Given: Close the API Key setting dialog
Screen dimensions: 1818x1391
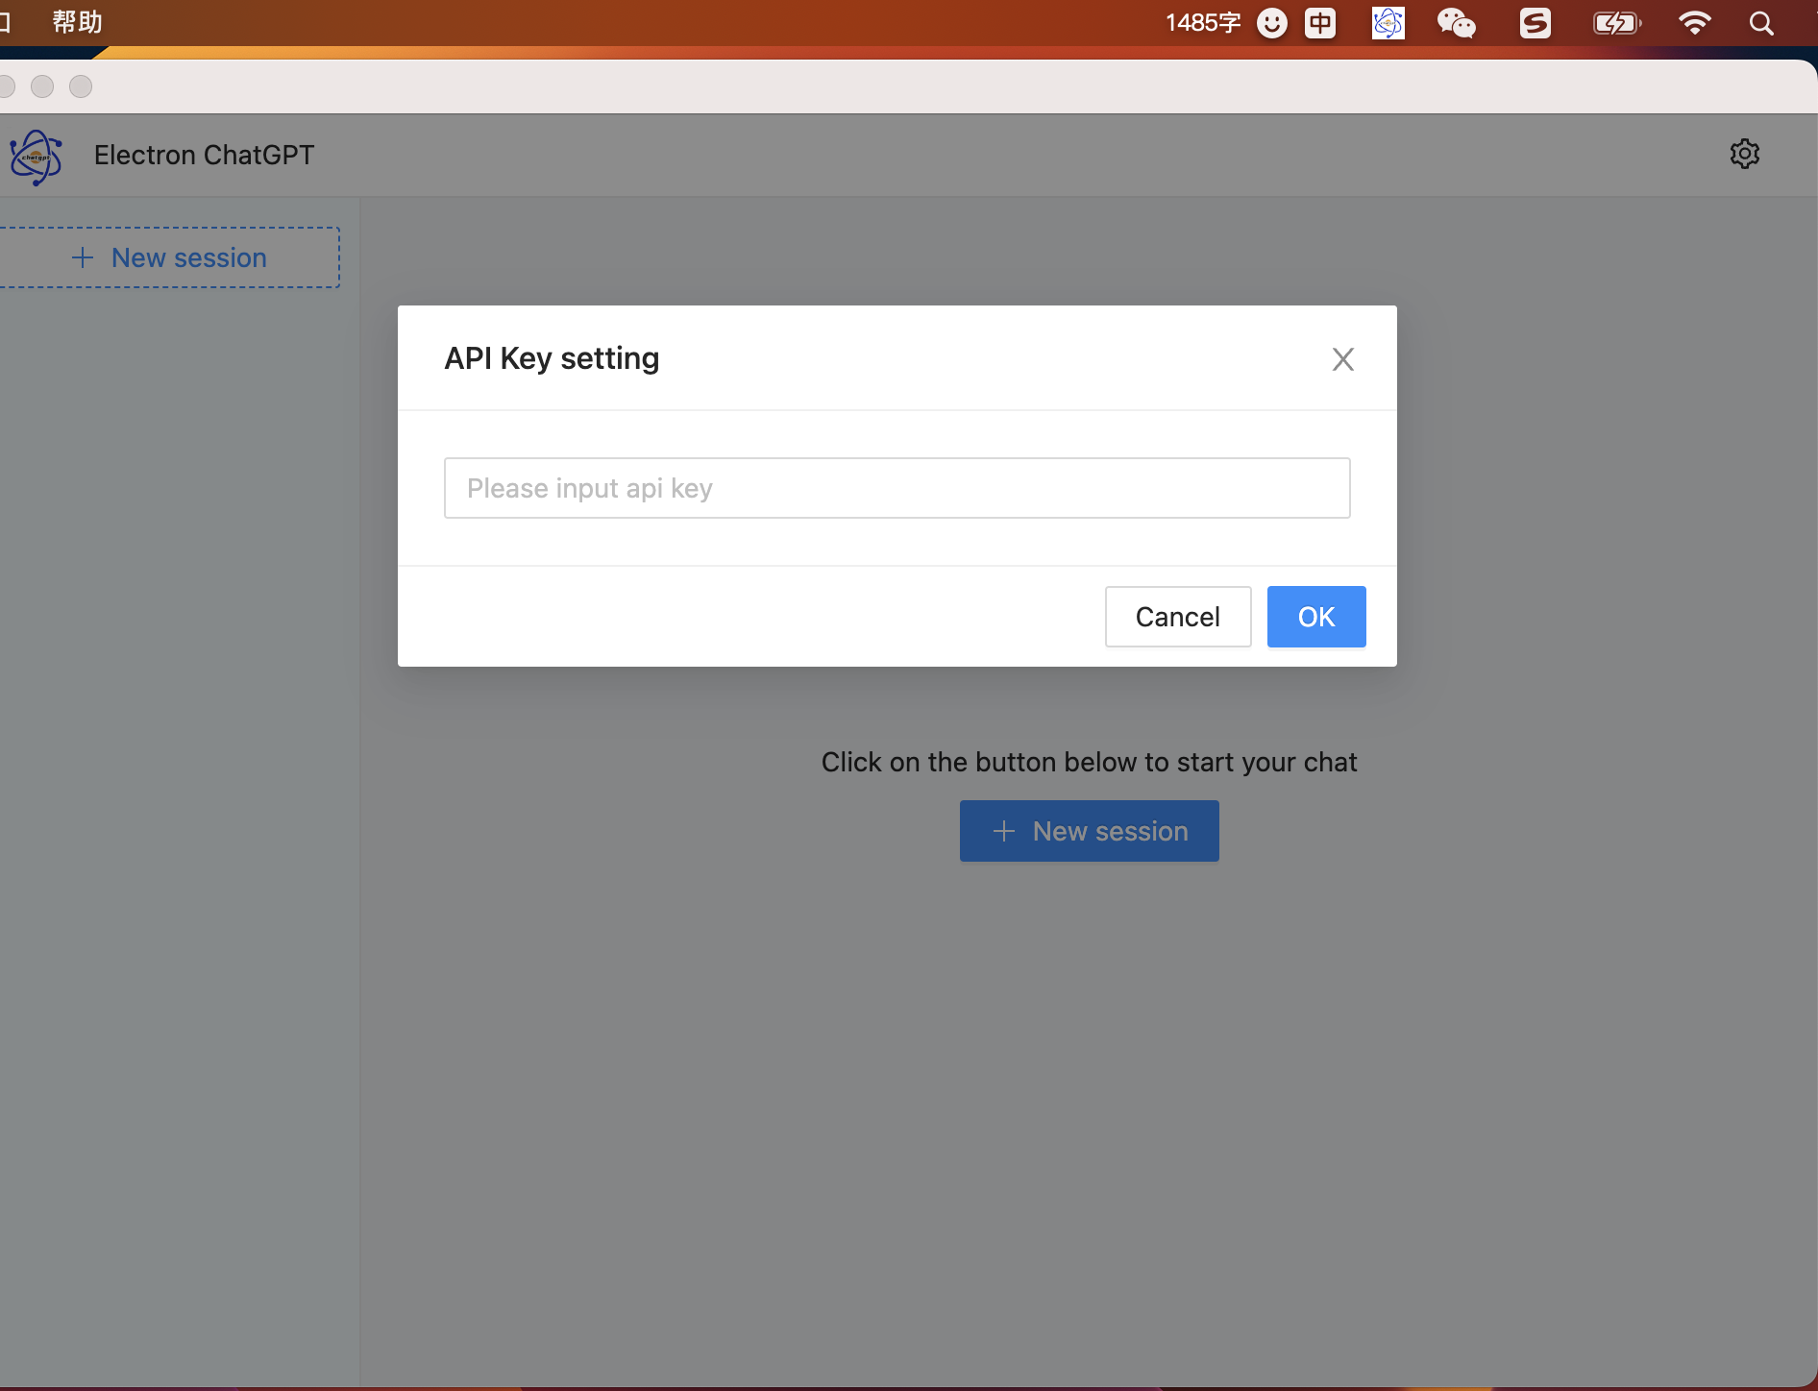Looking at the screenshot, I should coord(1342,359).
